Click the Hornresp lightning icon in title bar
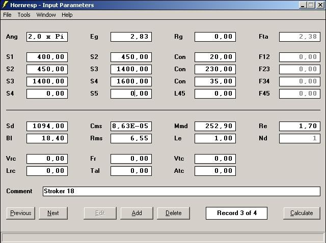This screenshot has width=326, height=243. click(x=5, y=5)
